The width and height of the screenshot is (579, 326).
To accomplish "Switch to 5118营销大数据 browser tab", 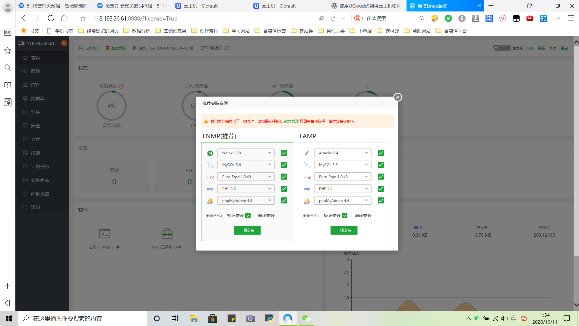I will (55, 6).
